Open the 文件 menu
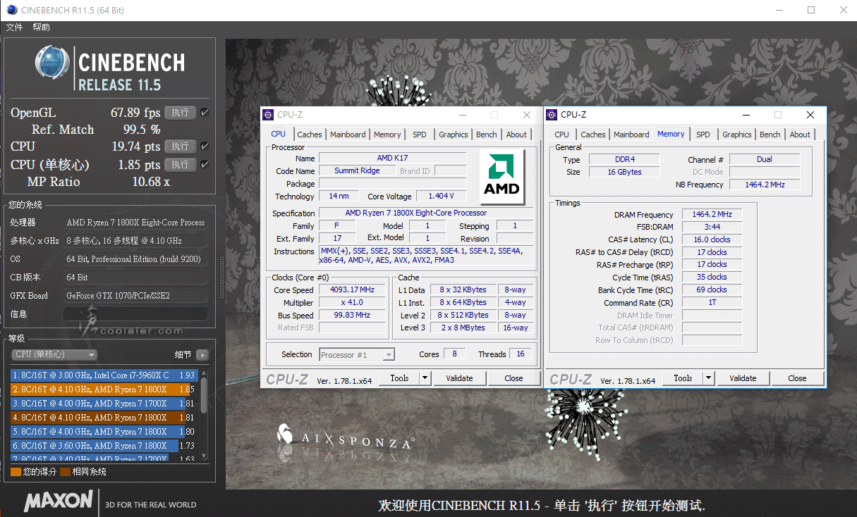Viewport: 857px width, 517px height. point(14,27)
